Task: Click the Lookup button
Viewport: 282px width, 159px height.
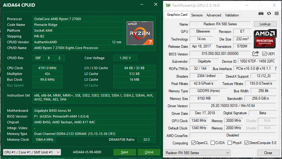Action: [x=265, y=24]
